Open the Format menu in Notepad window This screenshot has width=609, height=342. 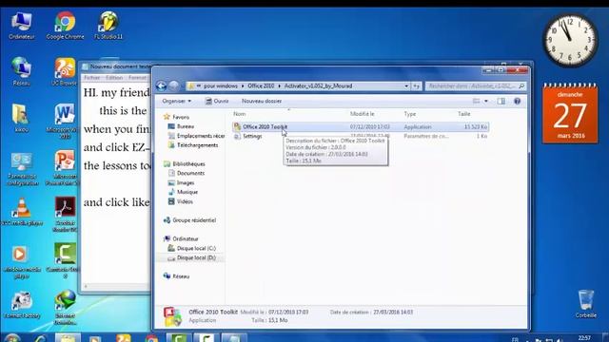pyautogui.click(x=137, y=78)
